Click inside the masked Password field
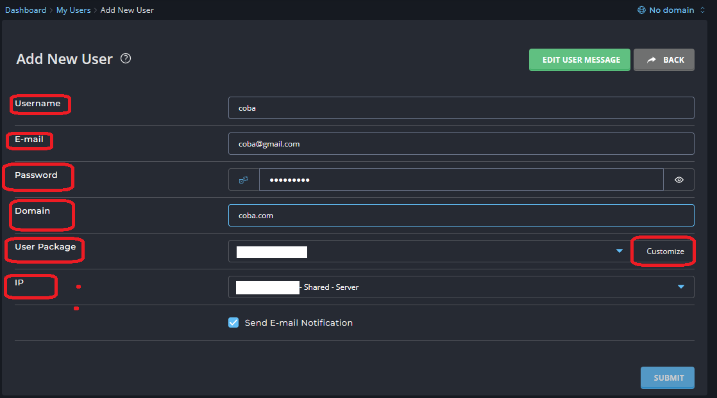Image resolution: width=717 pixels, height=398 pixels. [x=460, y=180]
